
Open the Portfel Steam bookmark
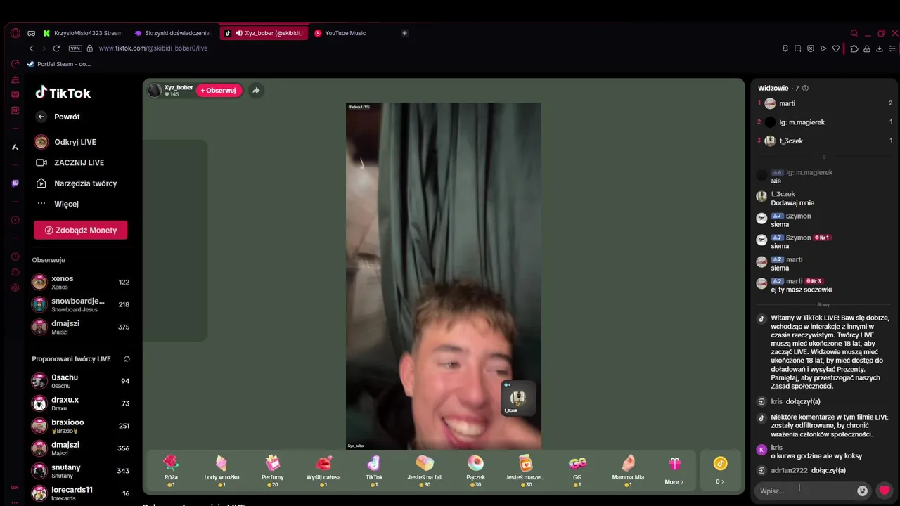[x=59, y=64]
